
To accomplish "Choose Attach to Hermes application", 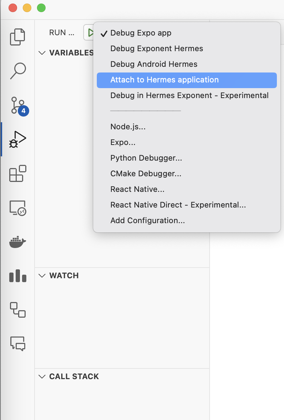I will 186,80.
